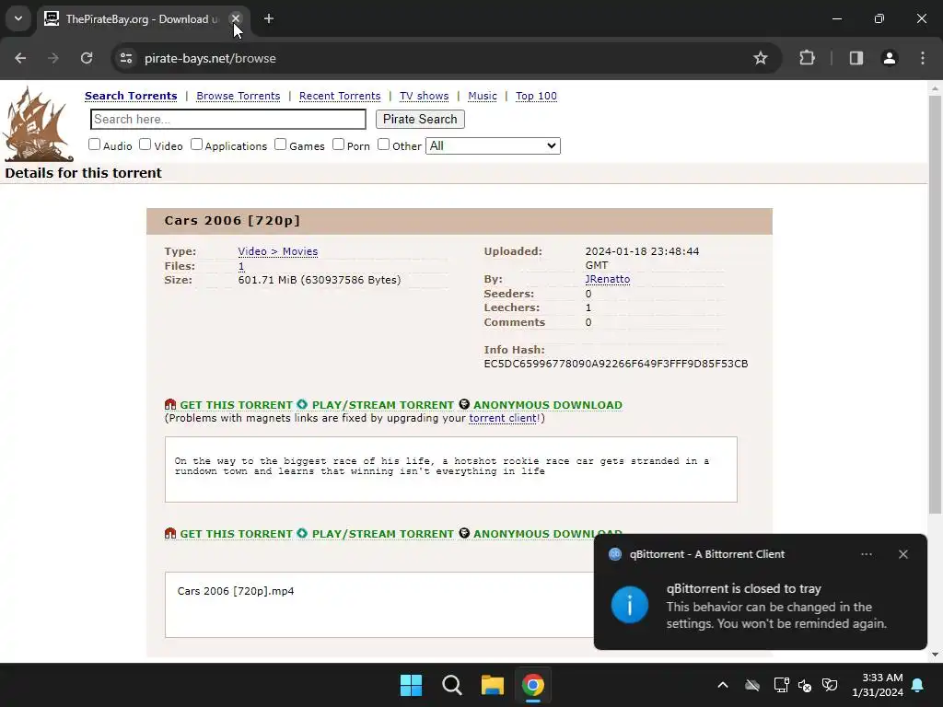The height and width of the screenshot is (707, 943).
Task: Open the All category dropdown
Action: click(493, 145)
